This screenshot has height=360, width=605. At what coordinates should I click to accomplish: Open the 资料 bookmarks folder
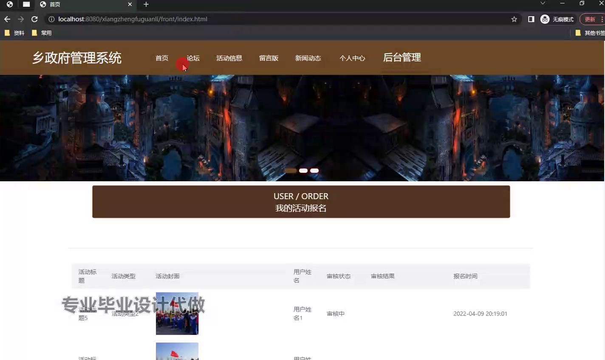pyautogui.click(x=14, y=33)
